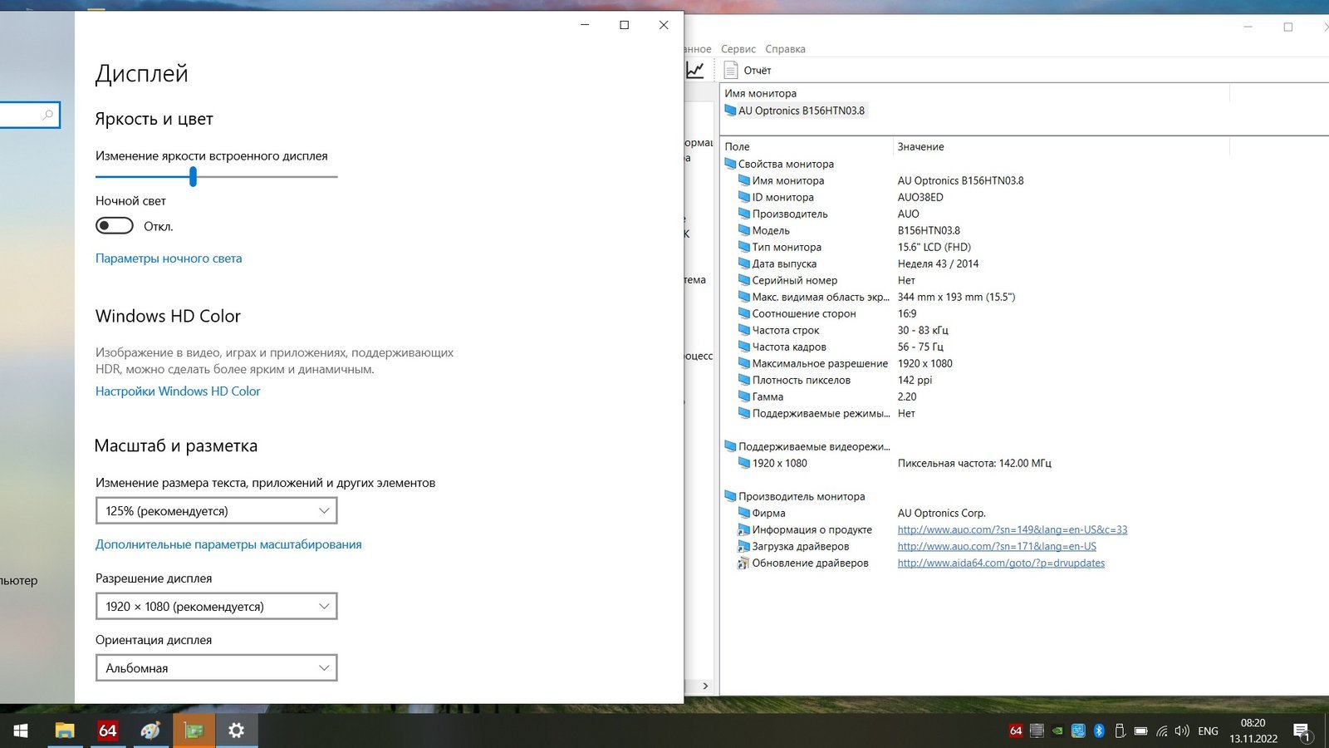Image resolution: width=1329 pixels, height=748 pixels.
Task: Open the notification center icon
Action: click(x=1302, y=731)
